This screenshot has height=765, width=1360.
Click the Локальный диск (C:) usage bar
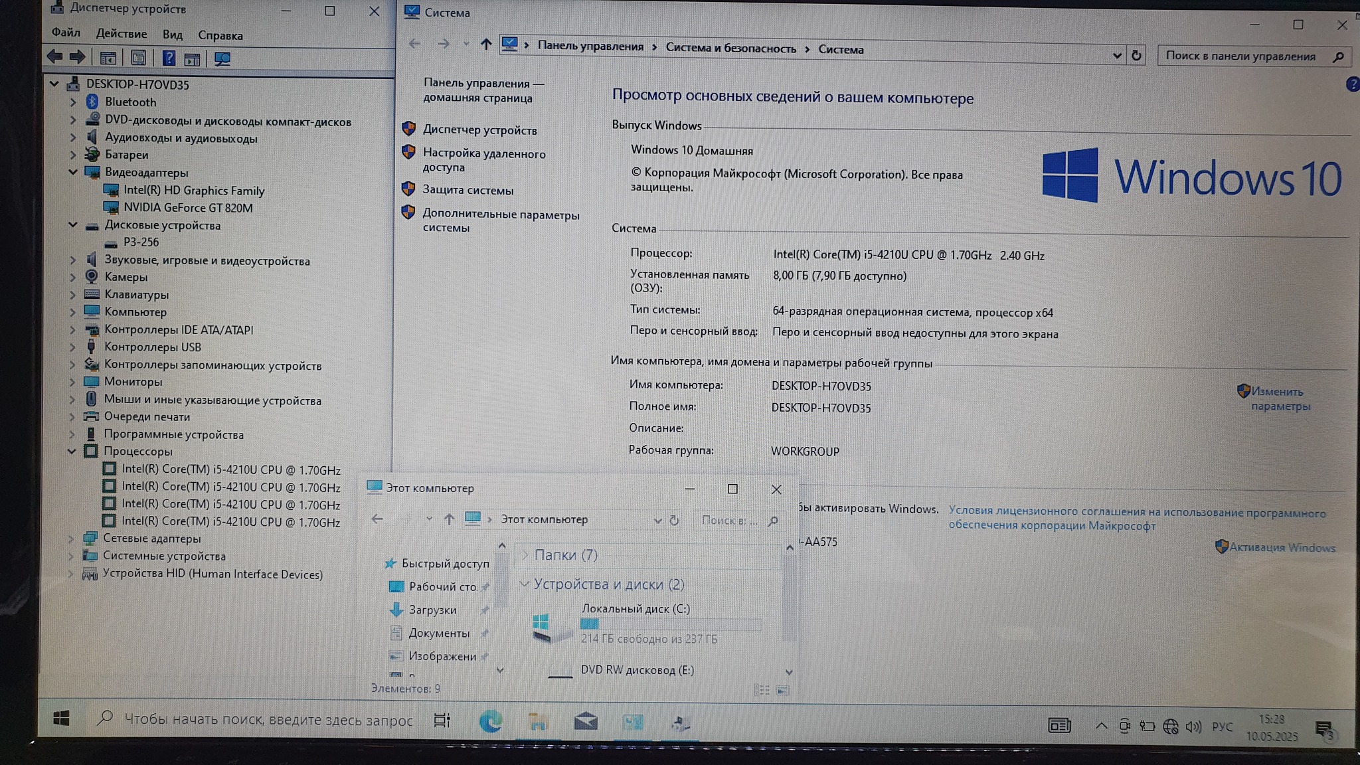670,624
